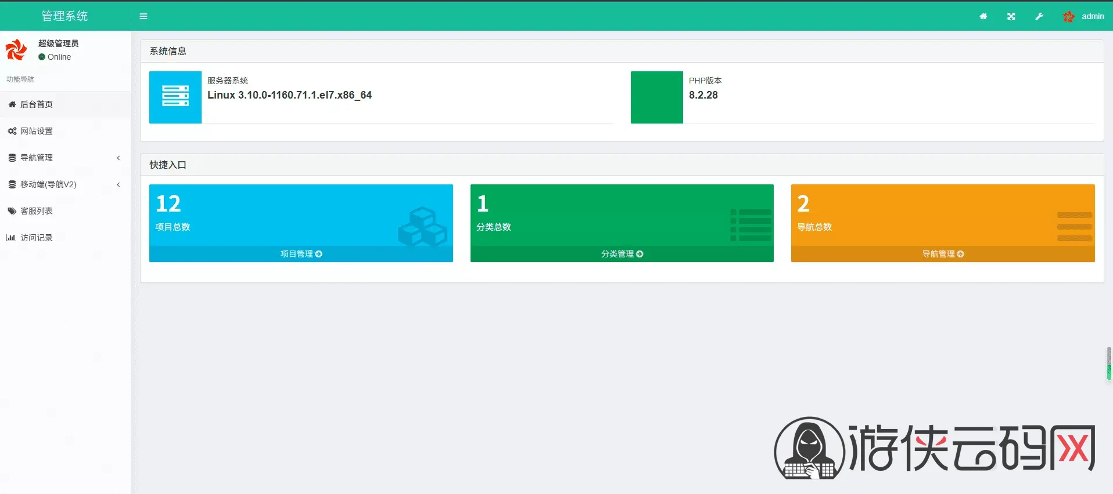Open the 分类管理 link in green card

pos(622,254)
